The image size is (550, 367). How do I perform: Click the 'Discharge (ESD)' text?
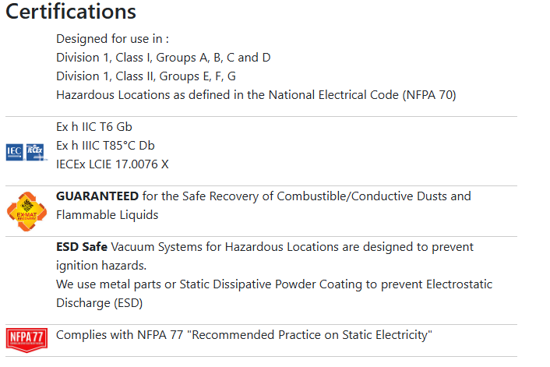click(x=99, y=303)
